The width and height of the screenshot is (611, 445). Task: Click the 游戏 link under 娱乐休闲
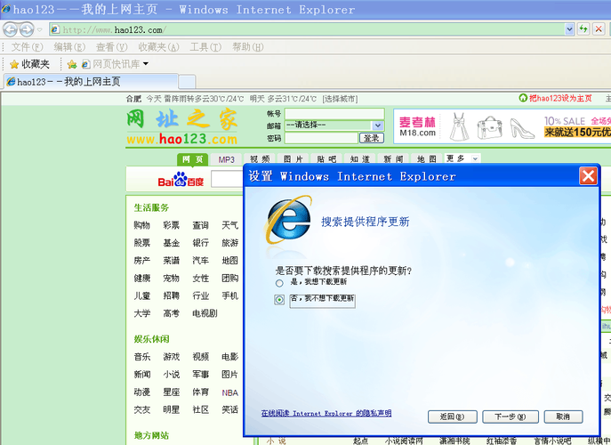pyautogui.click(x=171, y=357)
